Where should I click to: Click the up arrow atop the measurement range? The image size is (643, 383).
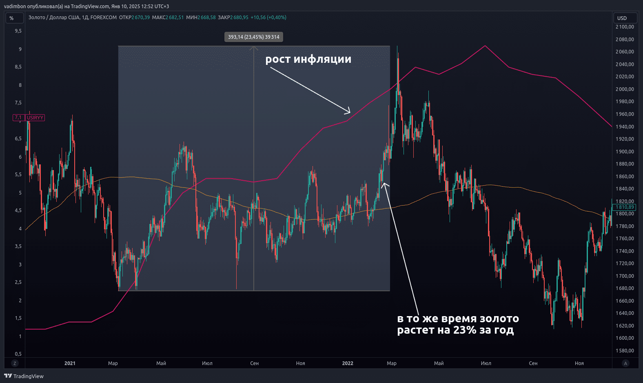(254, 49)
